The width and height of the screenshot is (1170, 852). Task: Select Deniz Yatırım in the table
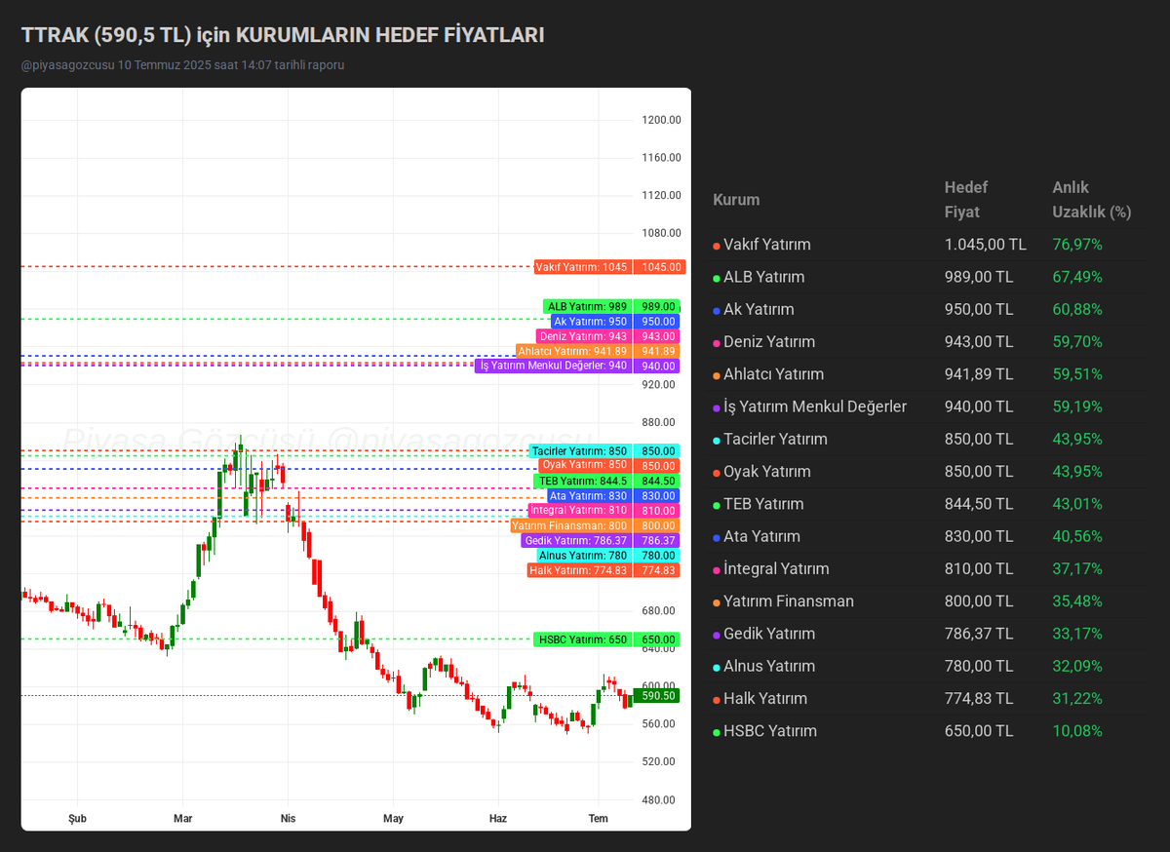point(769,342)
